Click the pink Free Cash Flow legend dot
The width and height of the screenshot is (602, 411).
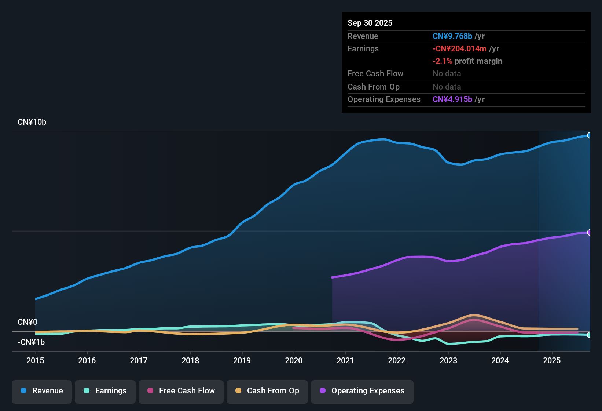150,391
